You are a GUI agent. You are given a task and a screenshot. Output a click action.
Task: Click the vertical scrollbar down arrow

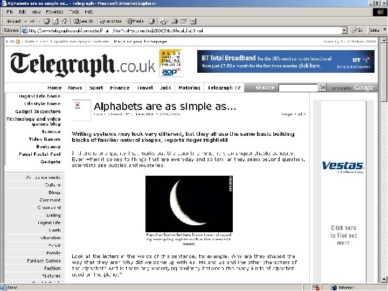[x=384, y=280]
